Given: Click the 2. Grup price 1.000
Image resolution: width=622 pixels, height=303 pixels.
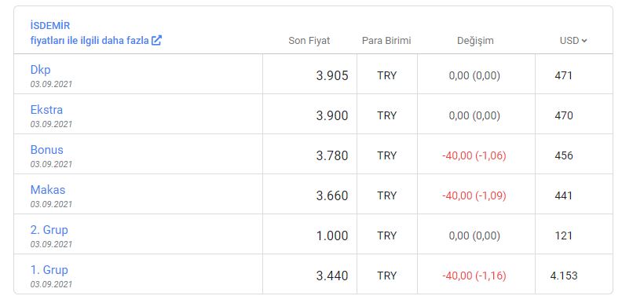Looking at the screenshot, I should pyautogui.click(x=332, y=236).
